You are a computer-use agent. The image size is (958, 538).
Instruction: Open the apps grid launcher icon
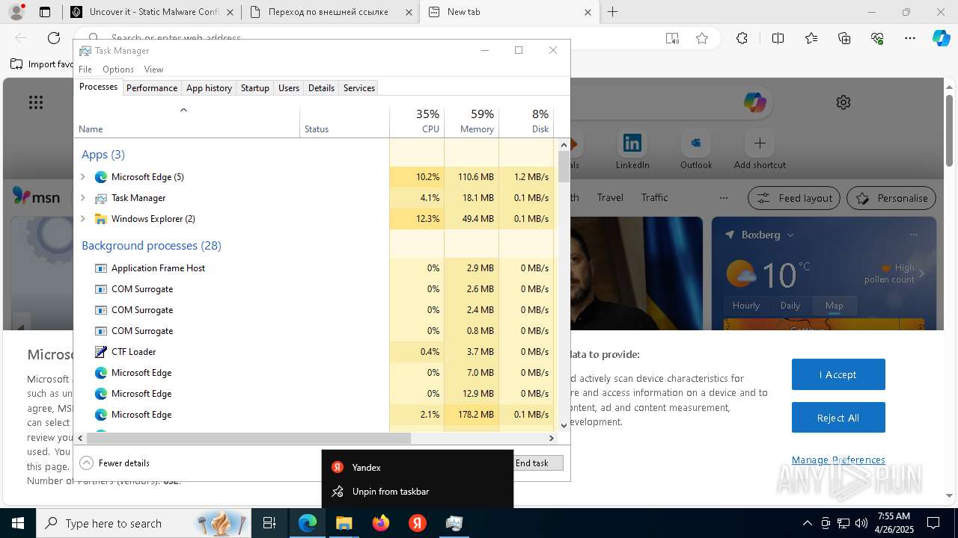coord(36,102)
